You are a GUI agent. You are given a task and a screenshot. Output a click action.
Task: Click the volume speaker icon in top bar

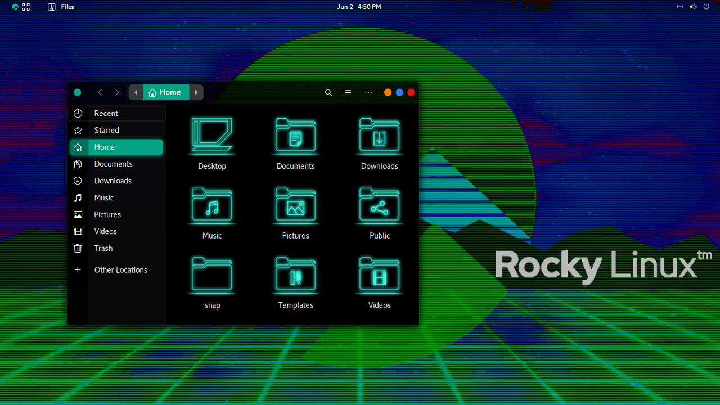[x=692, y=7]
